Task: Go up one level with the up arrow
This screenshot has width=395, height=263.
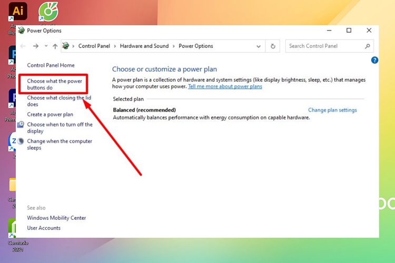Action: (x=55, y=46)
